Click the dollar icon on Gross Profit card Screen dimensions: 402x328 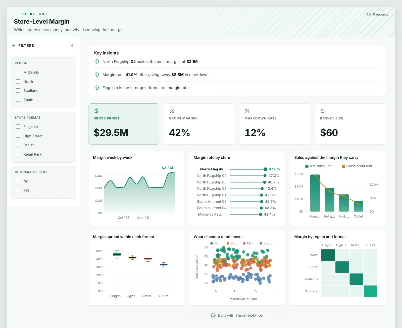(x=96, y=111)
